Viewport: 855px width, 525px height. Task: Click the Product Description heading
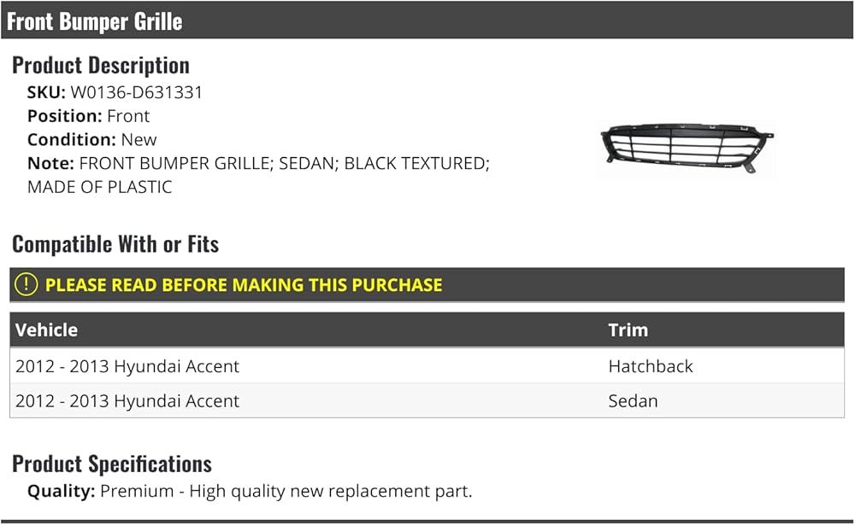[101, 65]
